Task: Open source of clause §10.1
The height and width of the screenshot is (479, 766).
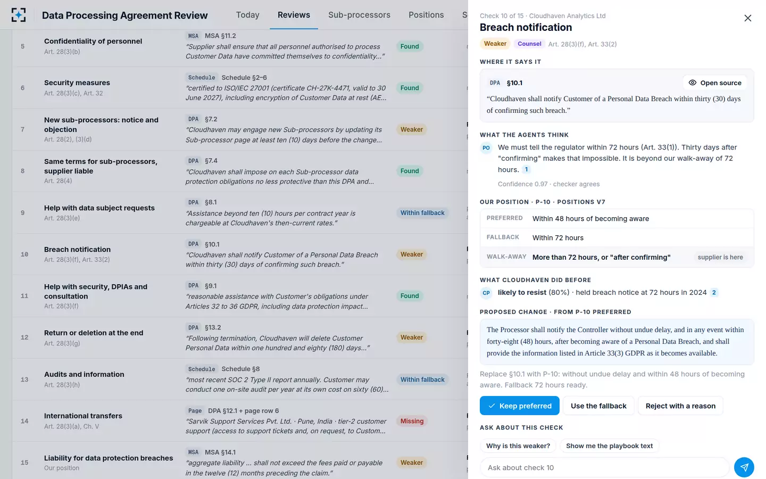Action: (714, 82)
